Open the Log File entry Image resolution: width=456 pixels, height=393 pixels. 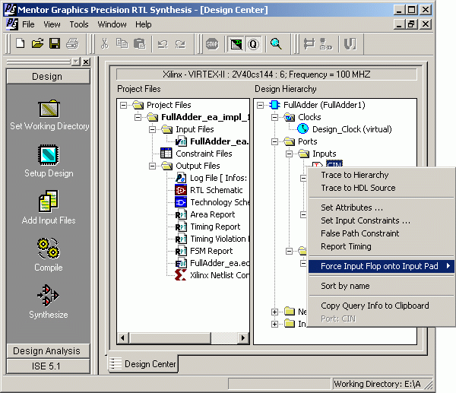(218, 178)
